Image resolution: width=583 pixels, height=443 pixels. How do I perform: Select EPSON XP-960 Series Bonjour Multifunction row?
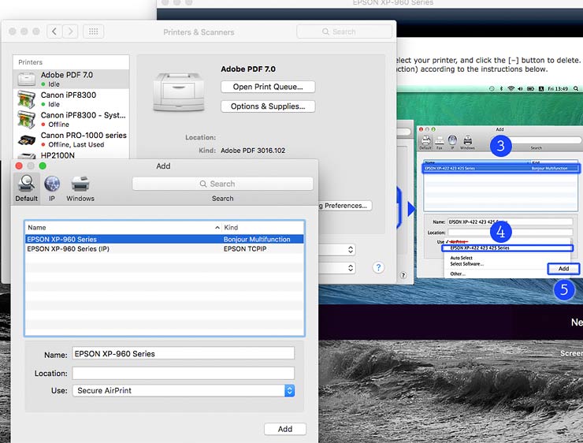tap(165, 239)
